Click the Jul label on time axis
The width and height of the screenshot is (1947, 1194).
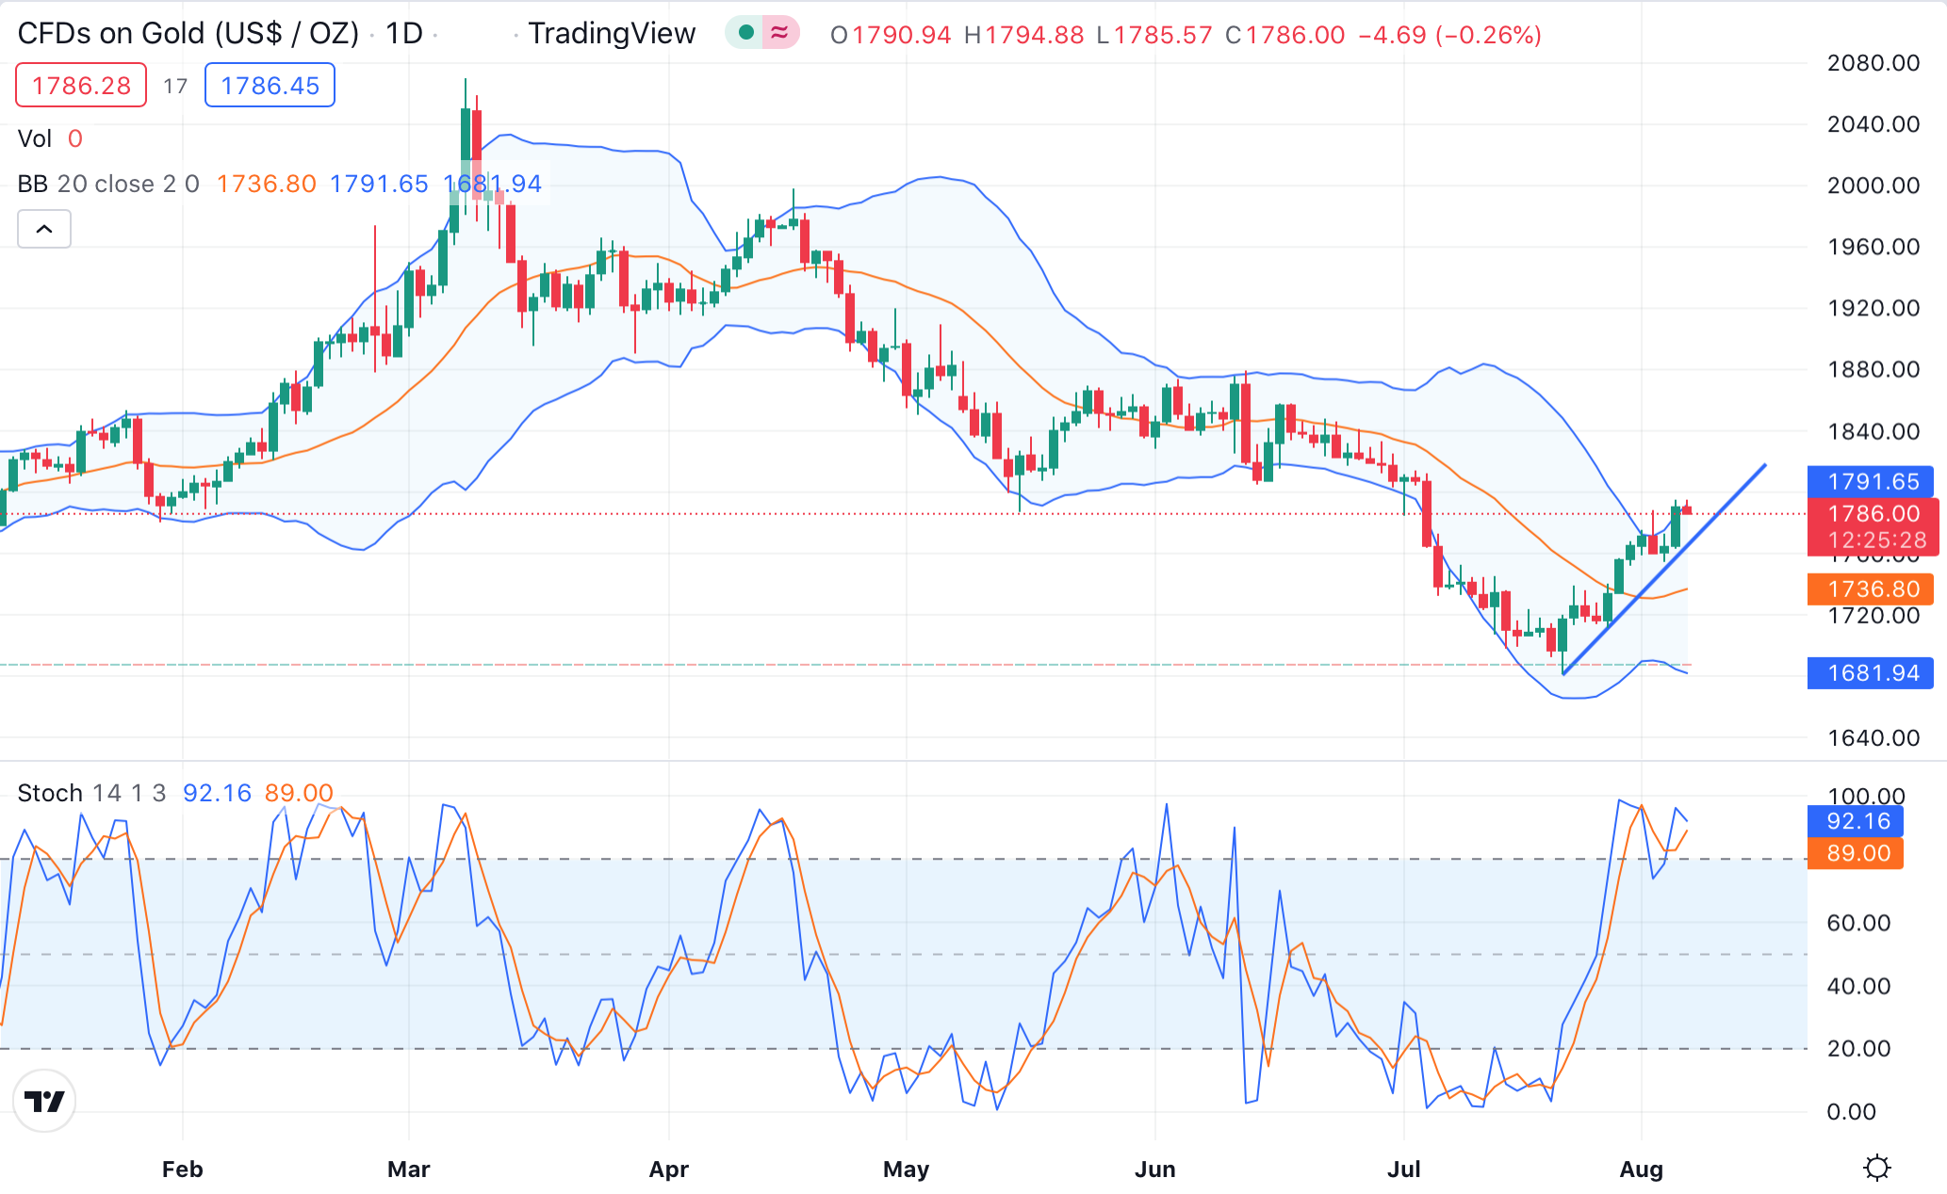point(1403,1169)
